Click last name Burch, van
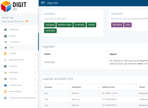This screenshot has width=148, height=108. [x=76, y=99]
